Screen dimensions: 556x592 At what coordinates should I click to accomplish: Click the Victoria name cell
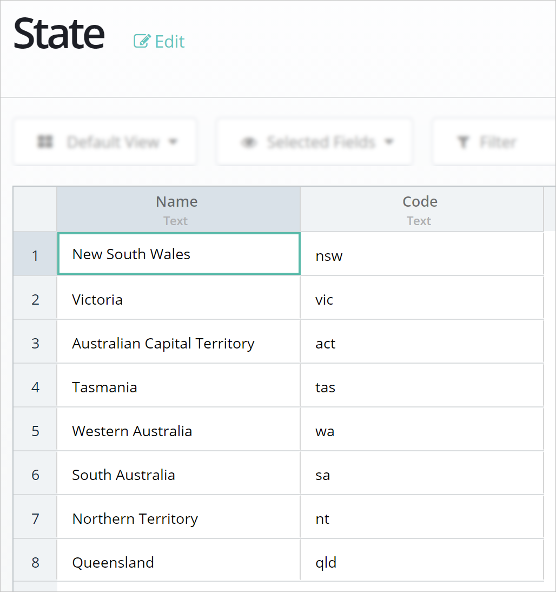click(x=178, y=299)
